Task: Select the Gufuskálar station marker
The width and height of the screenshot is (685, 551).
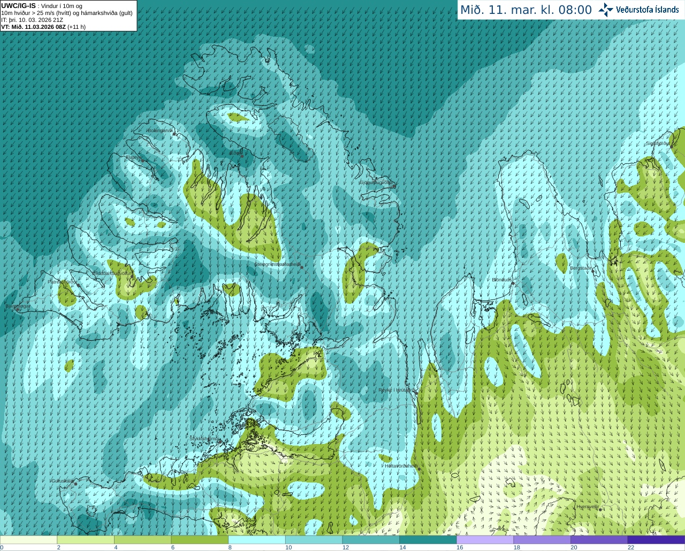Action: click(x=75, y=484)
